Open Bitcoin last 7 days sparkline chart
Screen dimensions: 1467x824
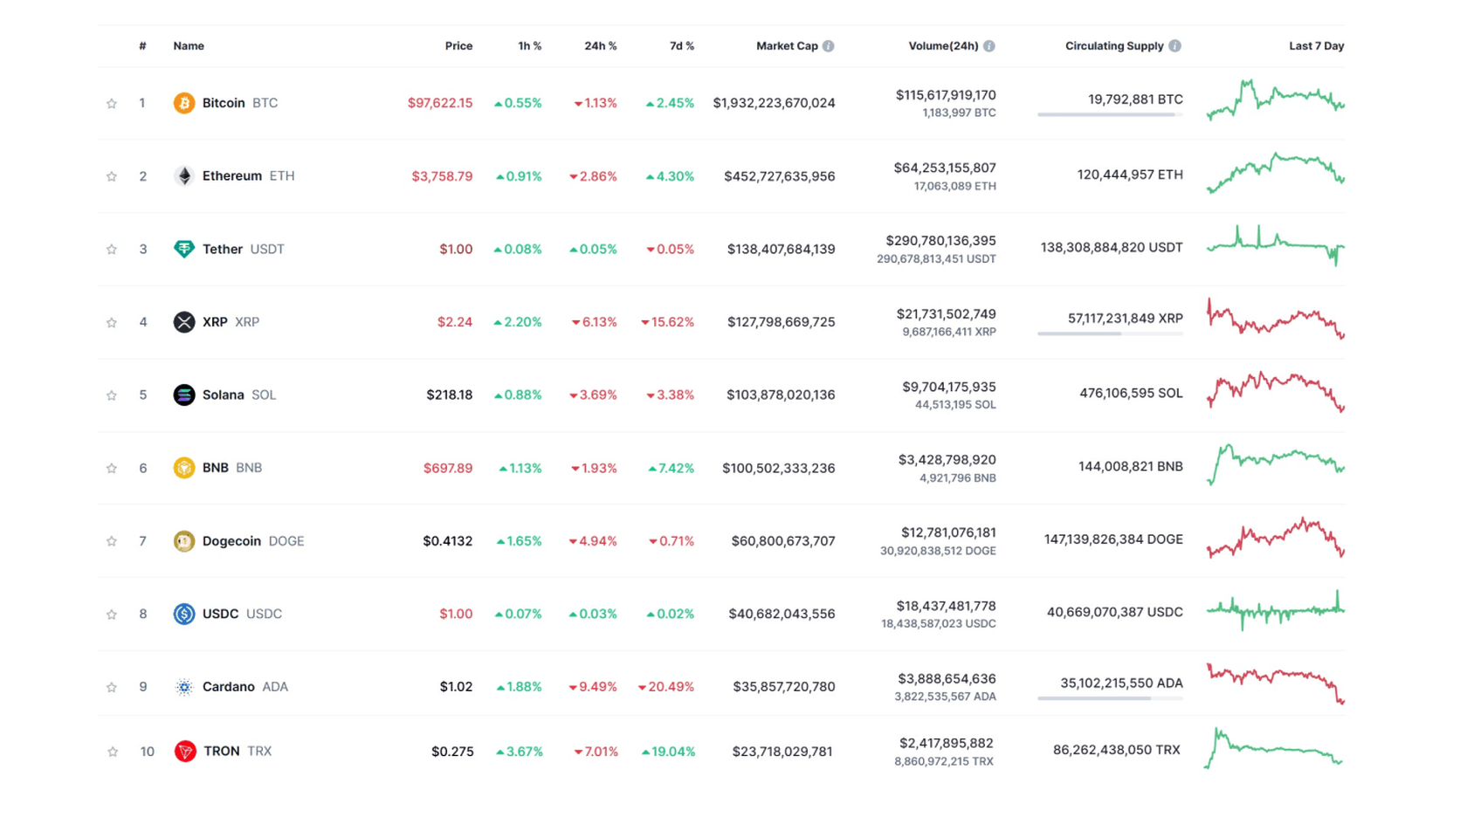pyautogui.click(x=1276, y=100)
